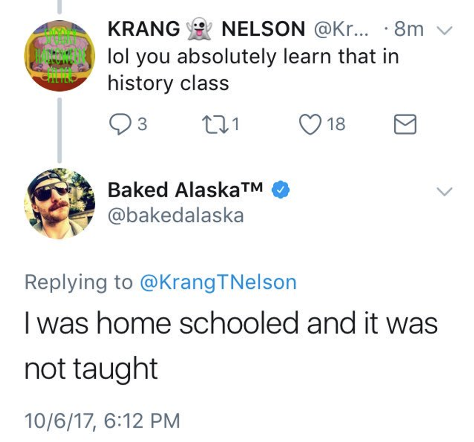Share tweet via the envelope message icon
Screen dimensions: 474x442
coord(404,124)
